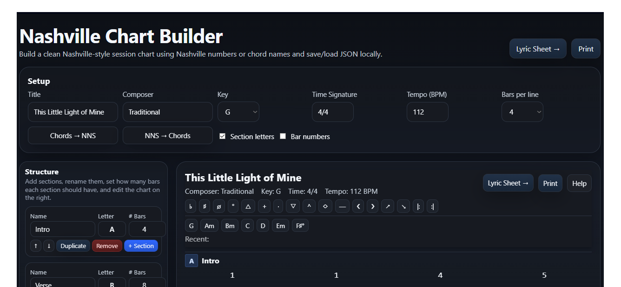Add a section with + Section
Screen dimensions: 621x287
pos(141,246)
